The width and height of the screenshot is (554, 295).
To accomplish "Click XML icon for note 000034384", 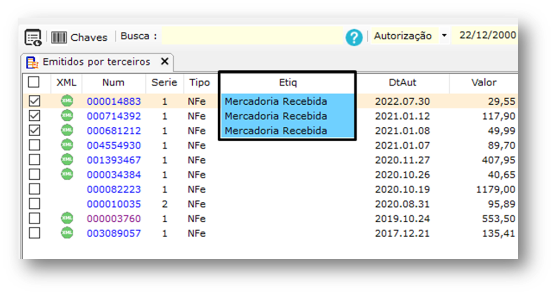I will (x=67, y=174).
